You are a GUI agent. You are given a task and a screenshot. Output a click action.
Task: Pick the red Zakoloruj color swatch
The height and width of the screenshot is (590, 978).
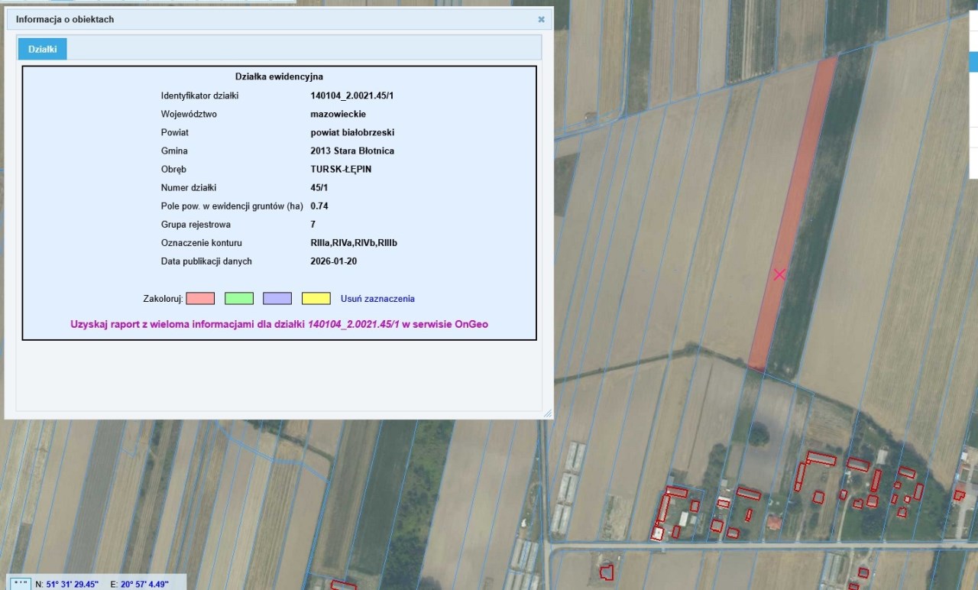tap(200, 299)
